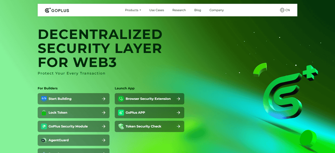Switch language to CN
Viewport: 335px width, 153px height.
pyautogui.click(x=288, y=10)
